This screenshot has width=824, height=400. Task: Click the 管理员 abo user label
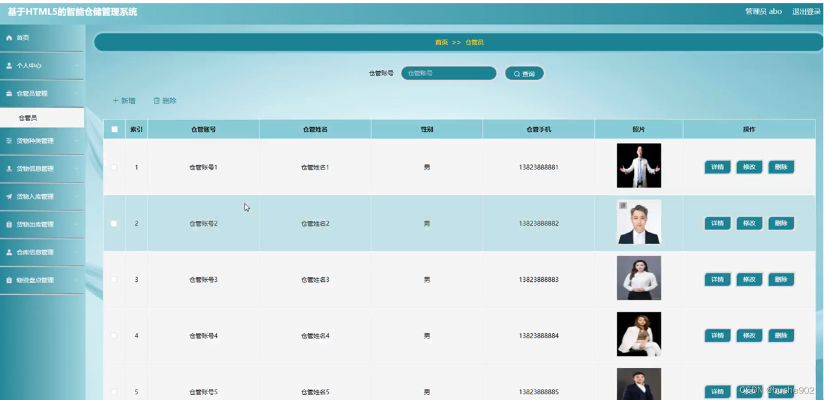[x=764, y=12]
